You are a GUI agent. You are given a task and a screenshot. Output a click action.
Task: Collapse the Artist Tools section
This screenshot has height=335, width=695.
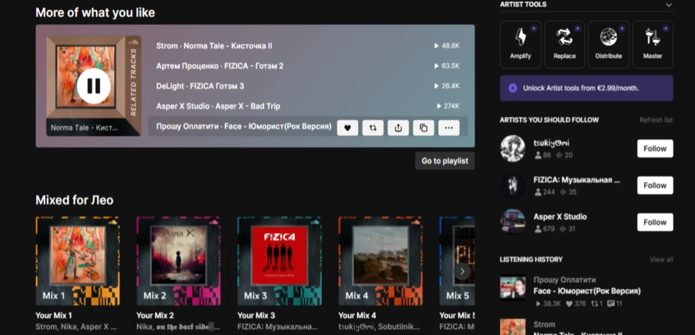(669, 5)
